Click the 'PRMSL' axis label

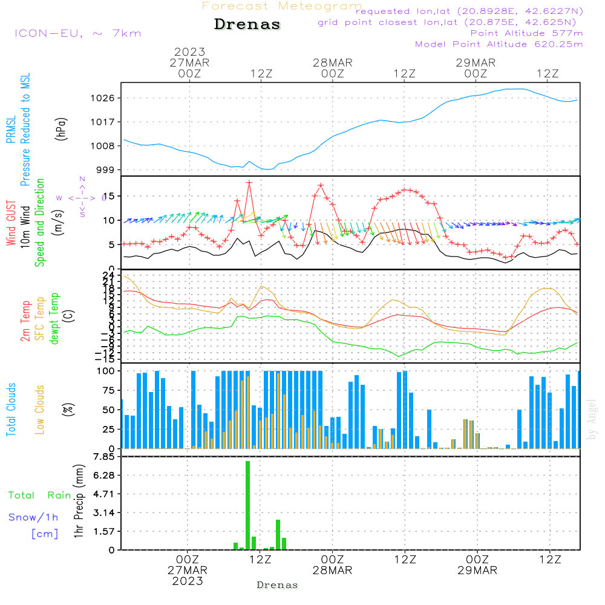tap(11, 129)
